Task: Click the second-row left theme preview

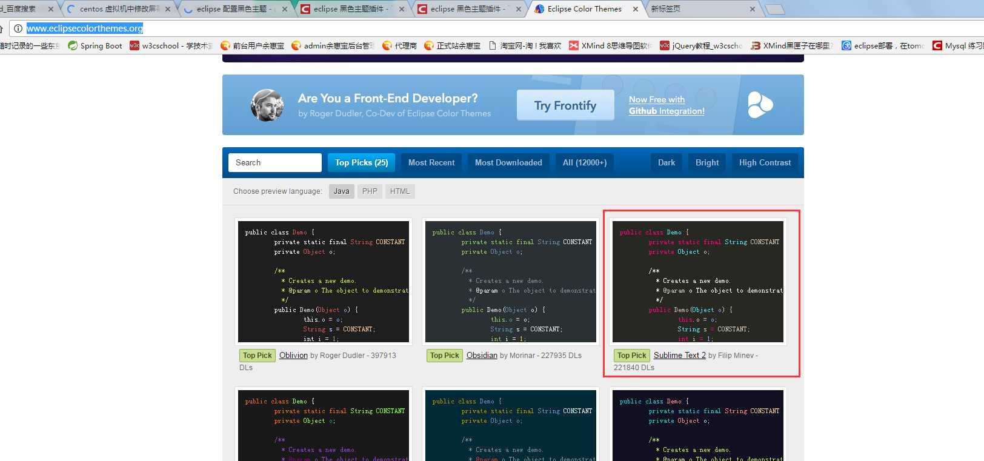Action: coord(324,425)
